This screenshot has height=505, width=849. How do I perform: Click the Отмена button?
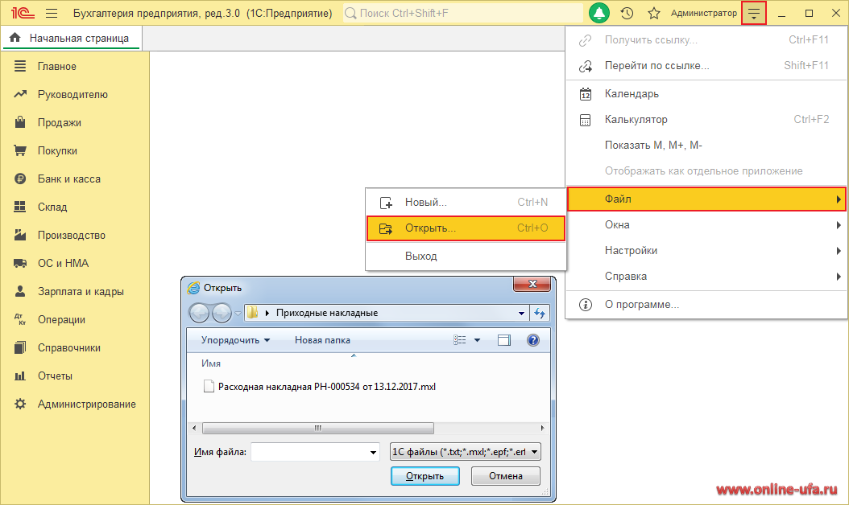tap(506, 476)
